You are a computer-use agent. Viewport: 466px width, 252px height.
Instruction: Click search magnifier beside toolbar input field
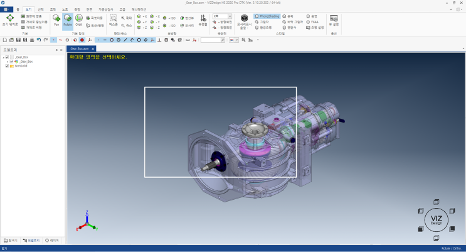tap(223, 40)
